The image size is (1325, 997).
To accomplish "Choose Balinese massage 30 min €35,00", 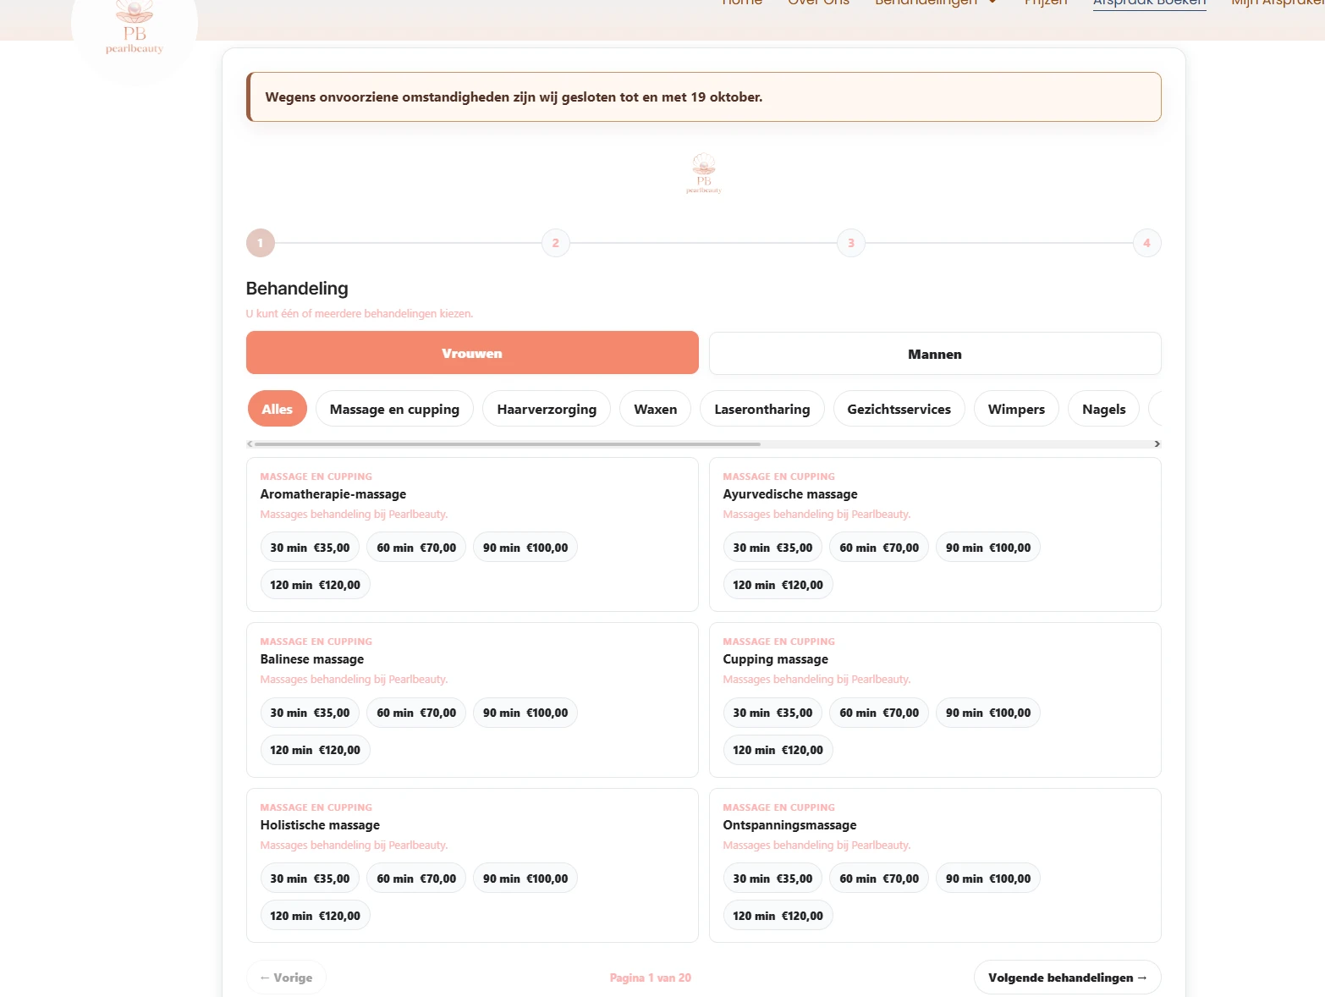I will click(x=310, y=713).
